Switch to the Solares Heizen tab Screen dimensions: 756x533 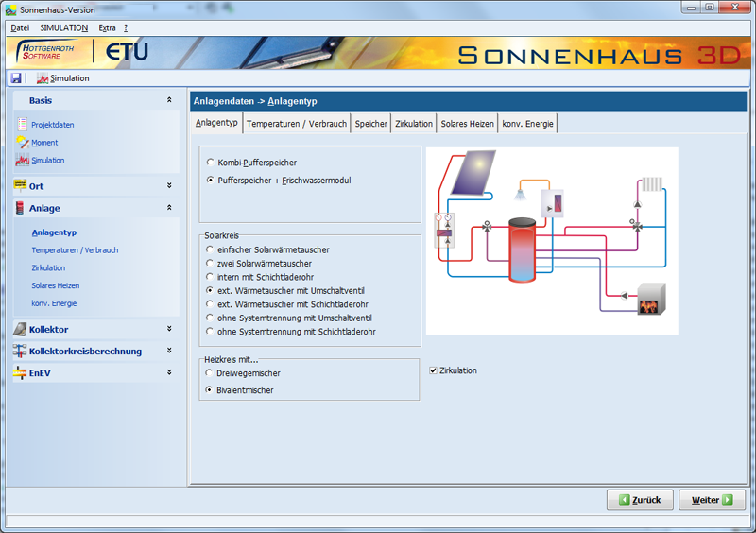click(467, 124)
